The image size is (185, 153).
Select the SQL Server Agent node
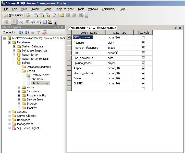click(x=28, y=128)
